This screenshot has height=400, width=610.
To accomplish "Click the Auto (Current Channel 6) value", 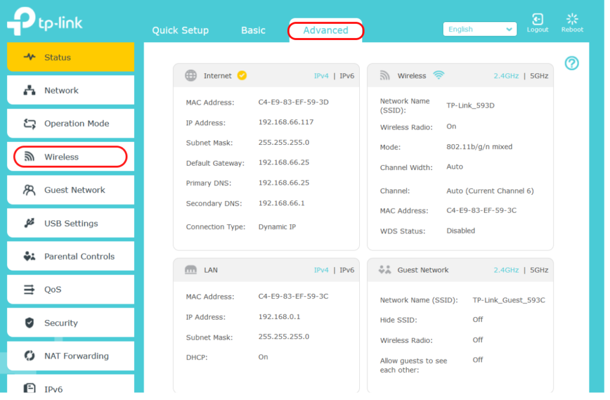I will [490, 191].
